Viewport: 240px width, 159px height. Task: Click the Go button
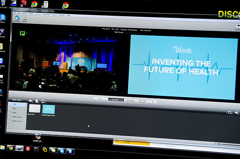[153, 102]
